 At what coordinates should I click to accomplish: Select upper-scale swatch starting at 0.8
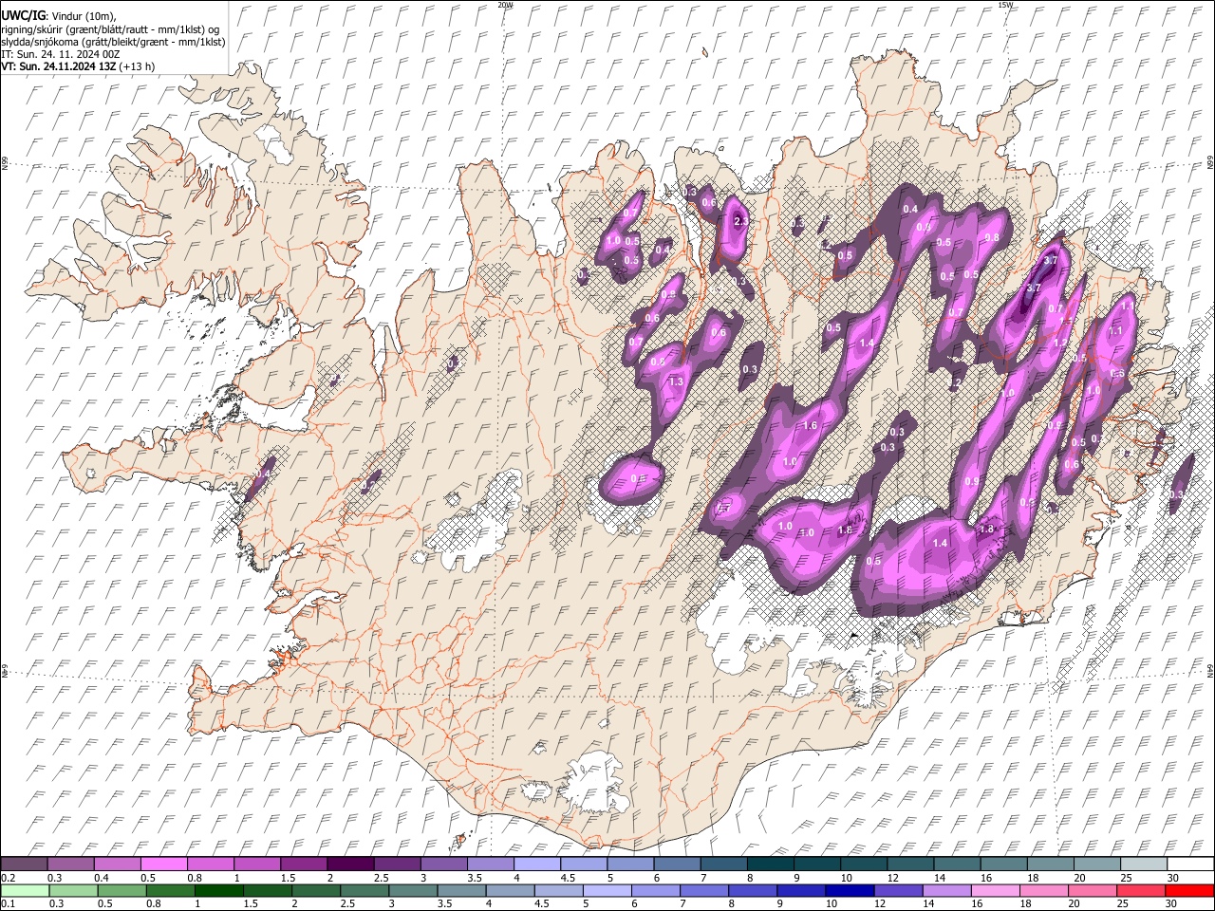point(211,864)
